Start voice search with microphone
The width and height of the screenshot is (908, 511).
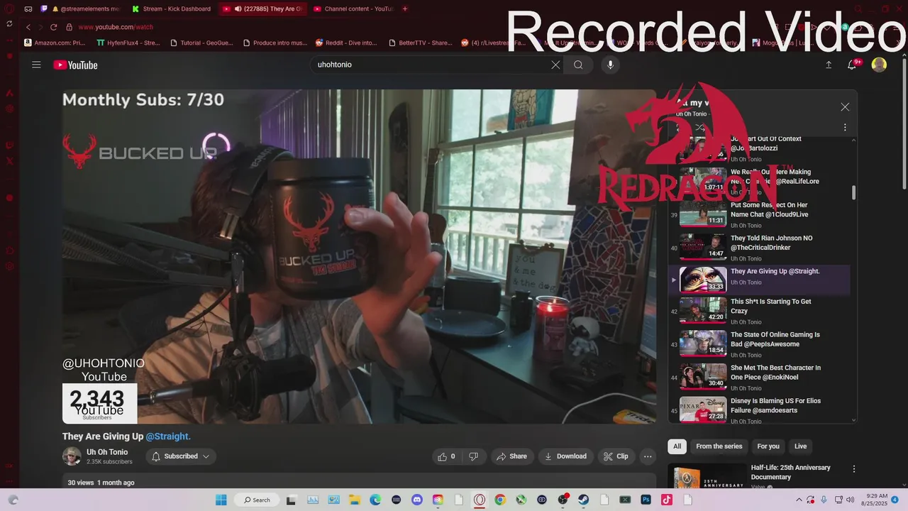coord(610,65)
